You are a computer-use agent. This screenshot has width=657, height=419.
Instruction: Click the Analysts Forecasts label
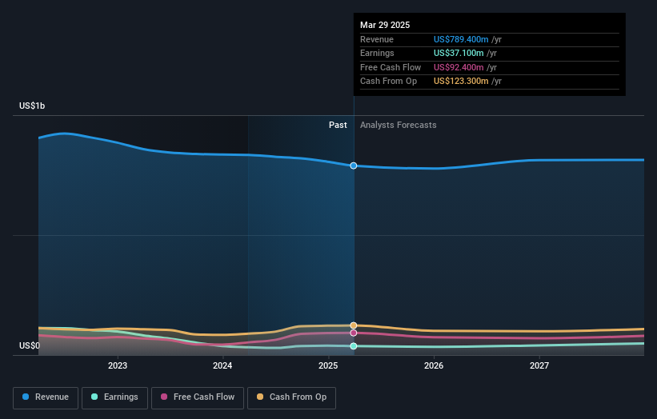point(398,125)
